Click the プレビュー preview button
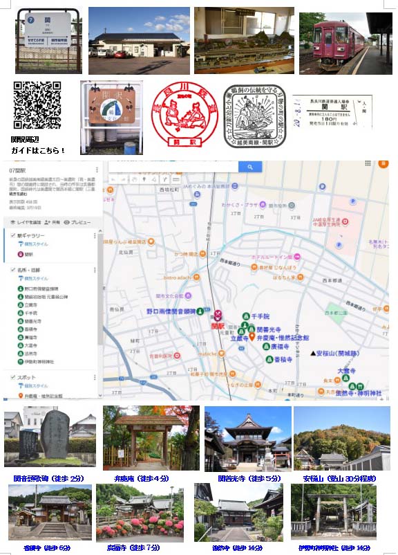Screen dimensions: 398x555 coord(77,222)
